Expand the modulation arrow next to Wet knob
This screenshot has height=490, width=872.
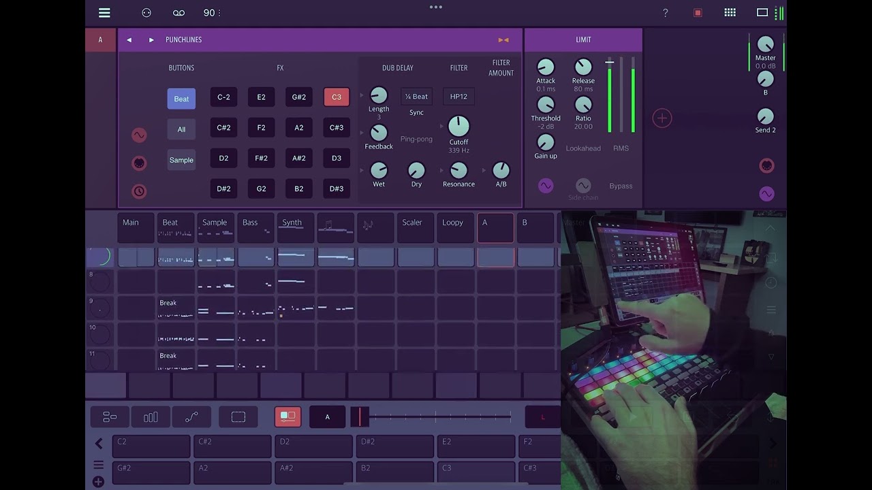(x=363, y=170)
